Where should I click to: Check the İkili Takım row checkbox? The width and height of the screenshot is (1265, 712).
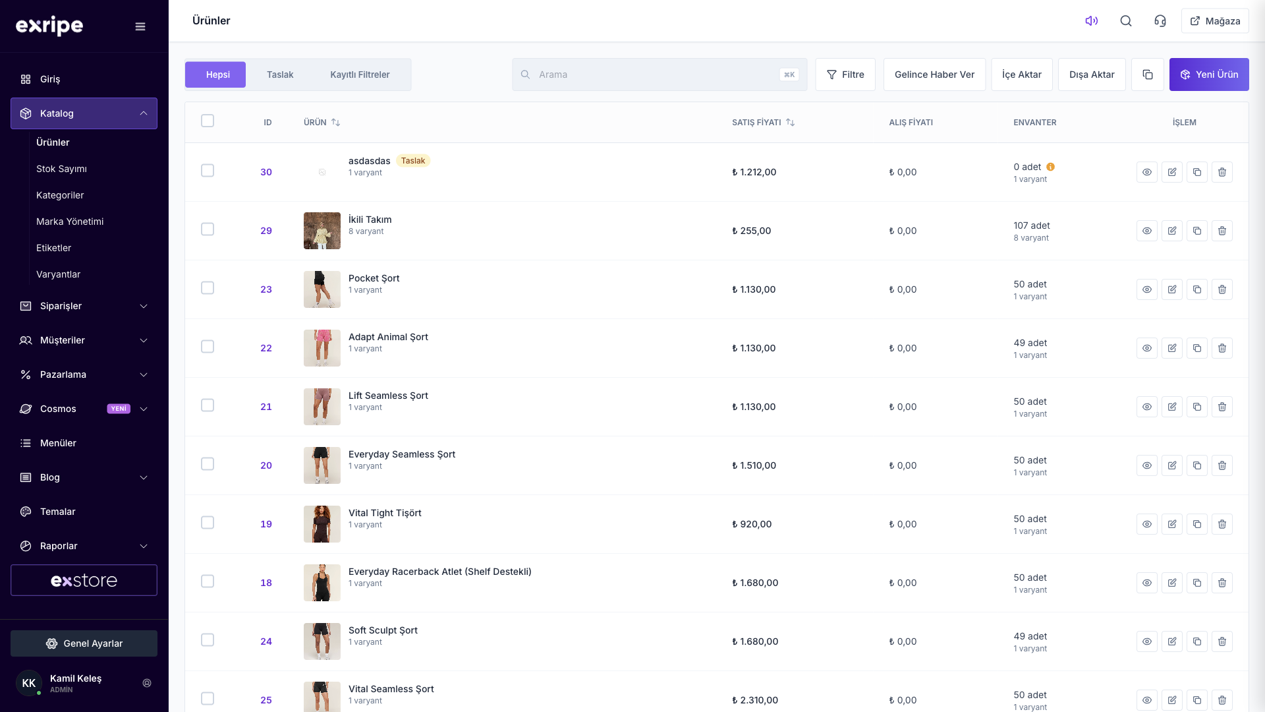pyautogui.click(x=208, y=229)
